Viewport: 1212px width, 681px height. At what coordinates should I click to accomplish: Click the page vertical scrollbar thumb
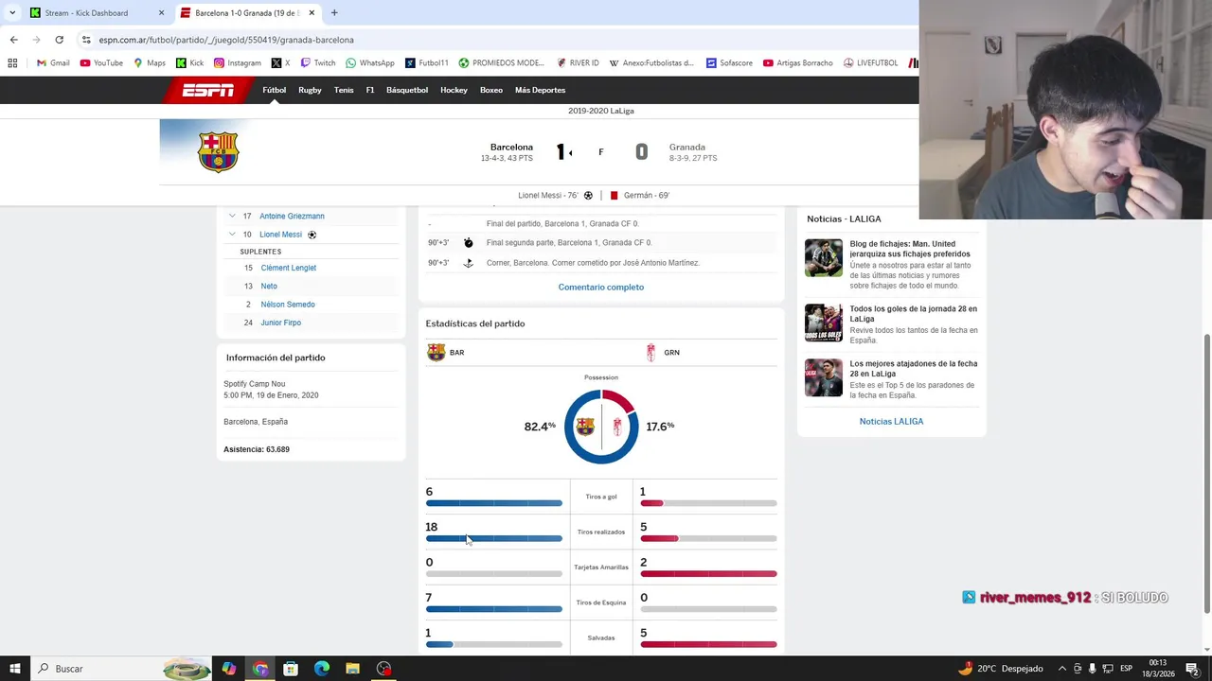click(x=1206, y=473)
